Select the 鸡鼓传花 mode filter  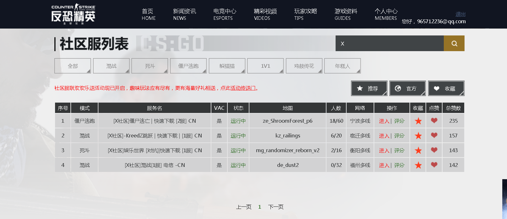point(304,66)
